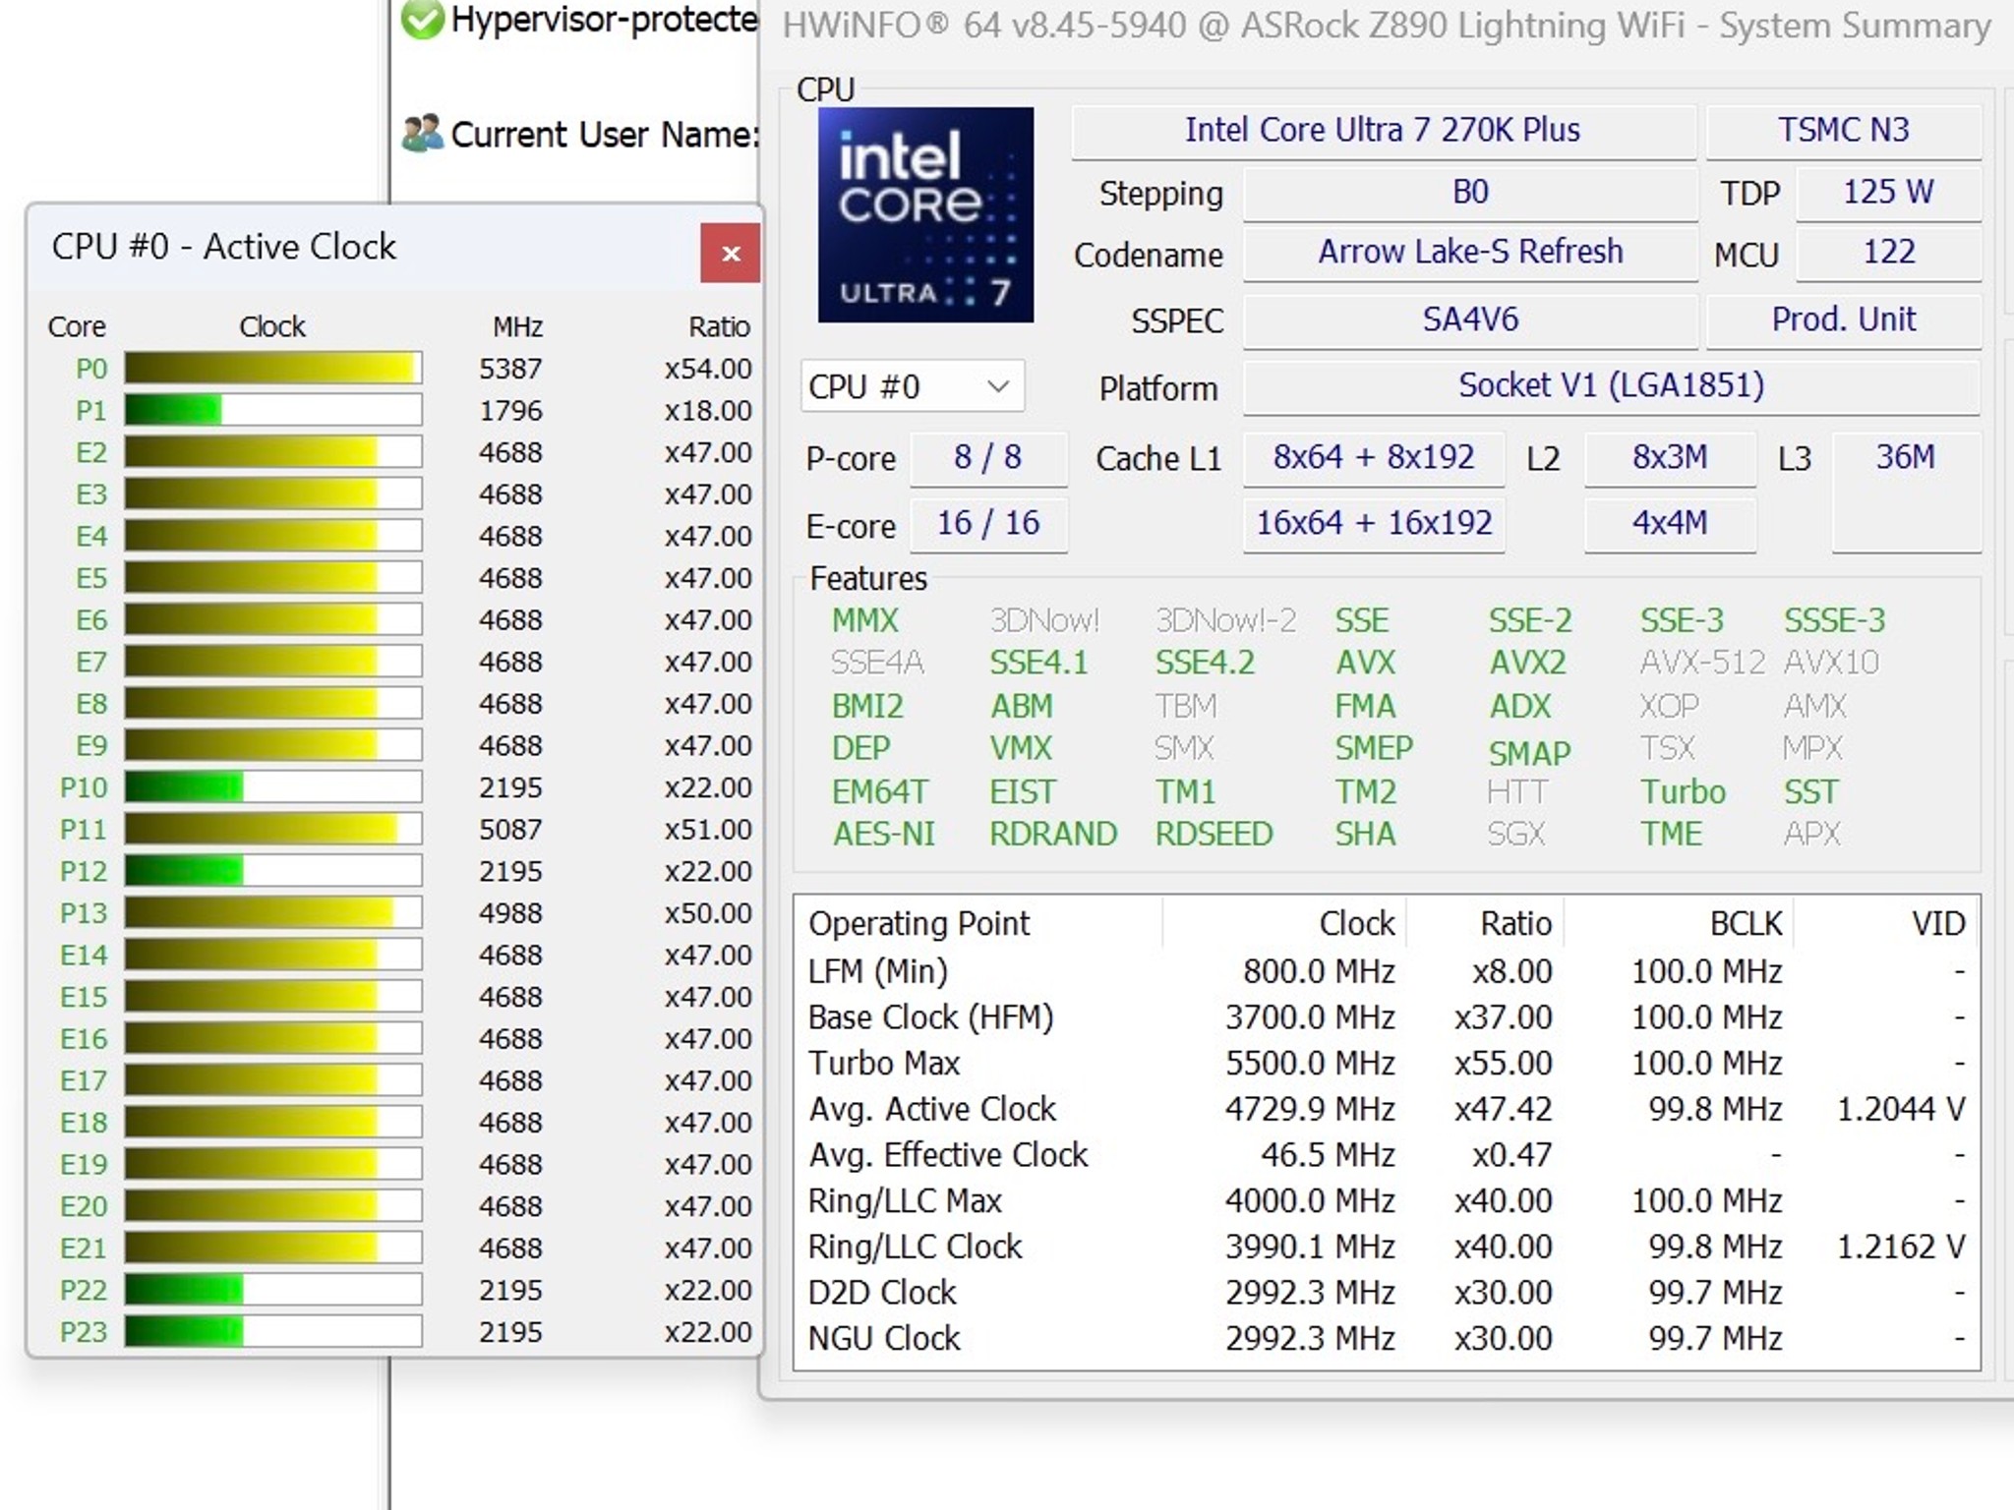
Task: Click the SSE4.2 feature label
Action: coord(1205,664)
